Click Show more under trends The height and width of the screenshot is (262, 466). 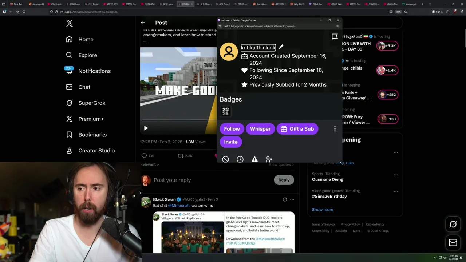coord(323,210)
